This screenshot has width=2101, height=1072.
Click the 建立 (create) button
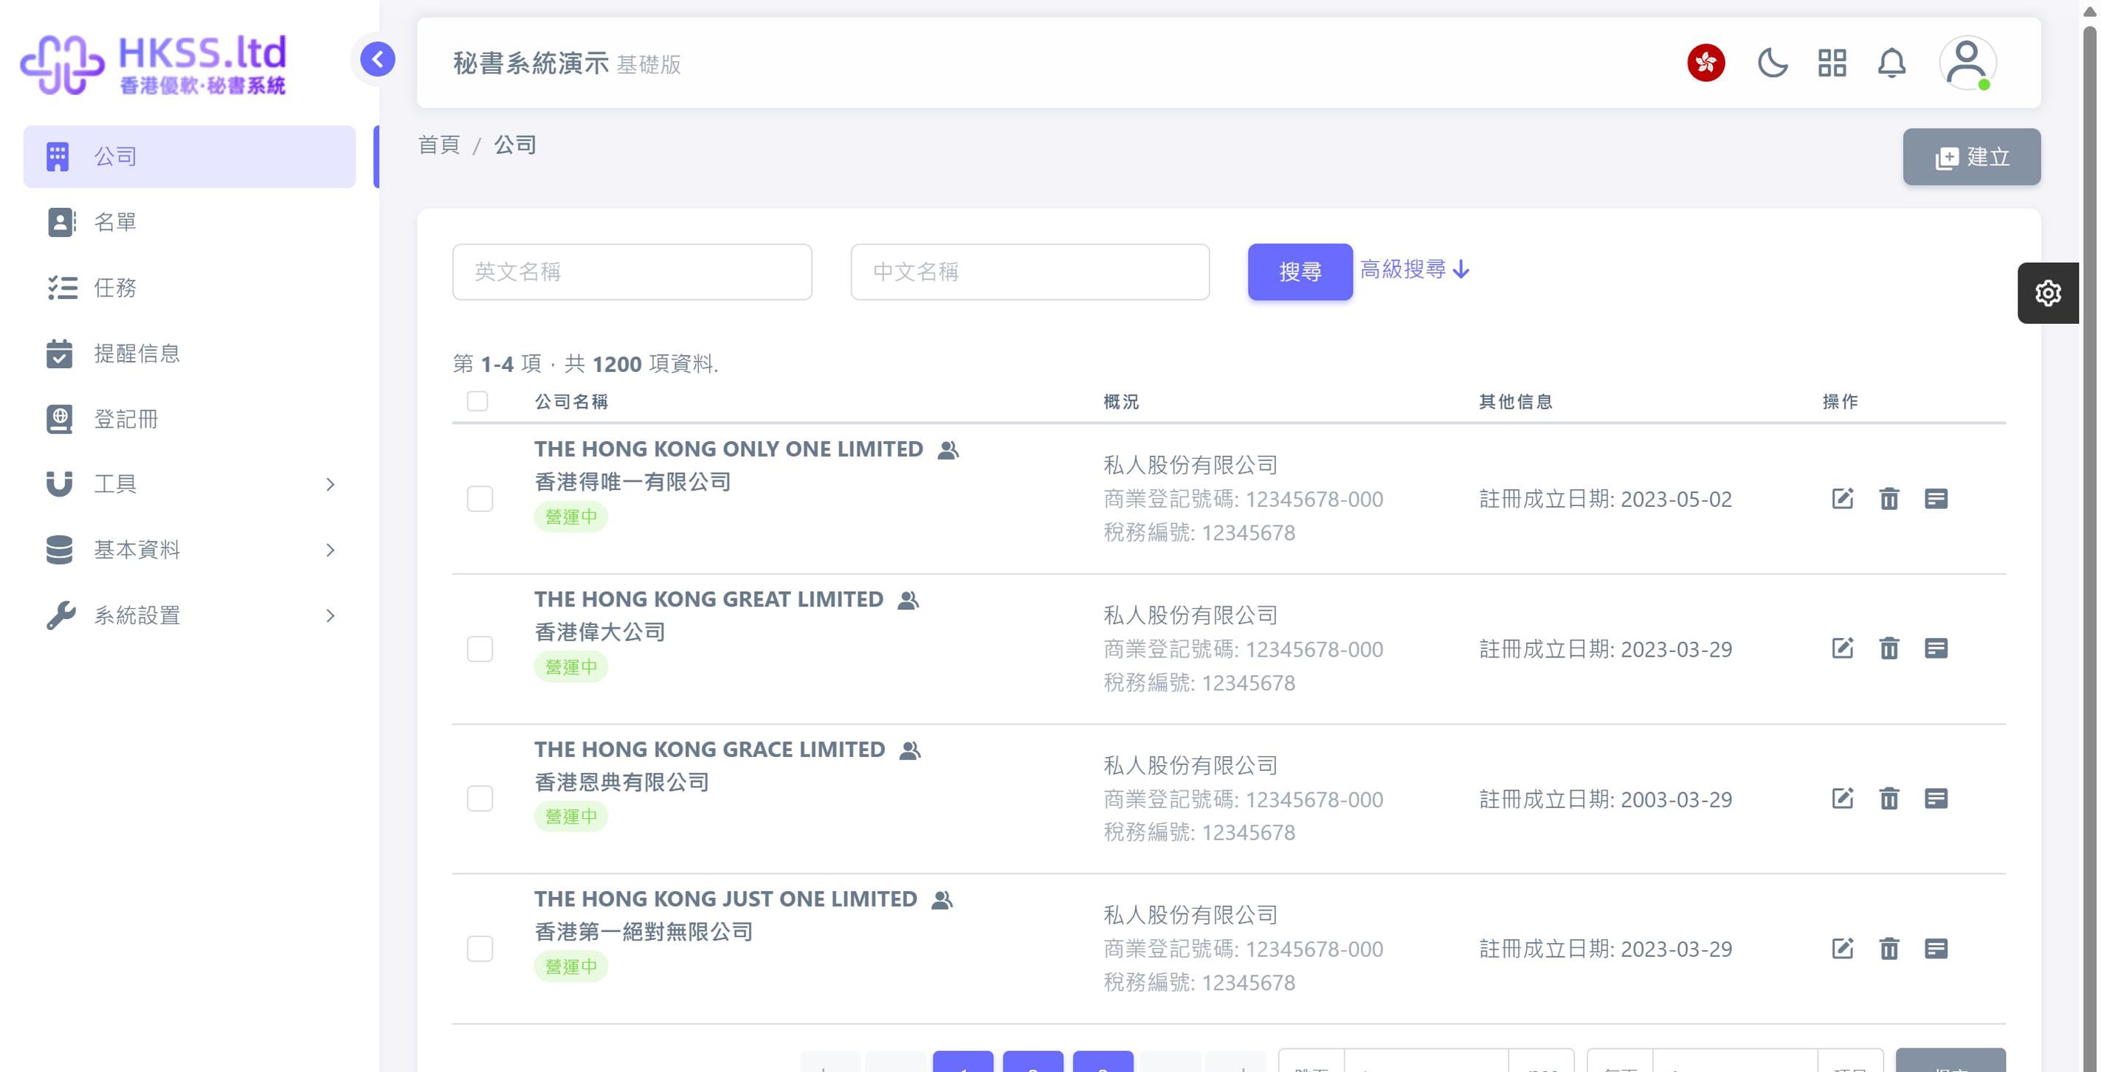click(x=1971, y=156)
